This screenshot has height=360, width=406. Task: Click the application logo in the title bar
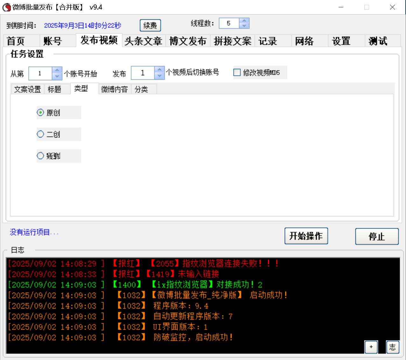6,7
